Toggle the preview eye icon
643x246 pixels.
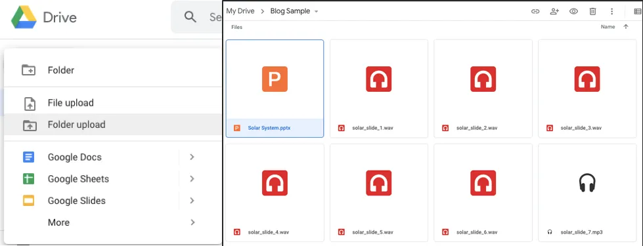pos(573,11)
